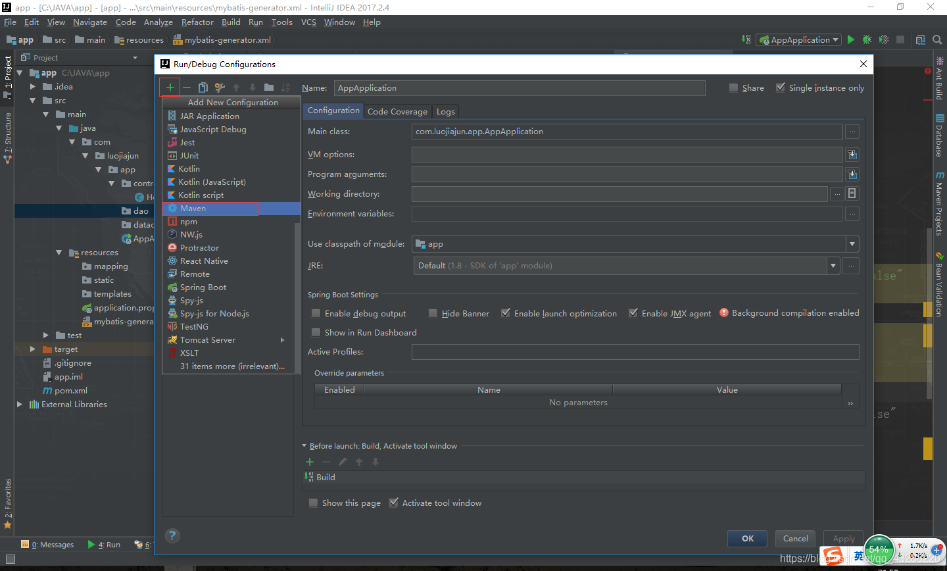Viewport: 947px width, 571px height.
Task: Click the Before launch edit pencil icon
Action: point(343,462)
